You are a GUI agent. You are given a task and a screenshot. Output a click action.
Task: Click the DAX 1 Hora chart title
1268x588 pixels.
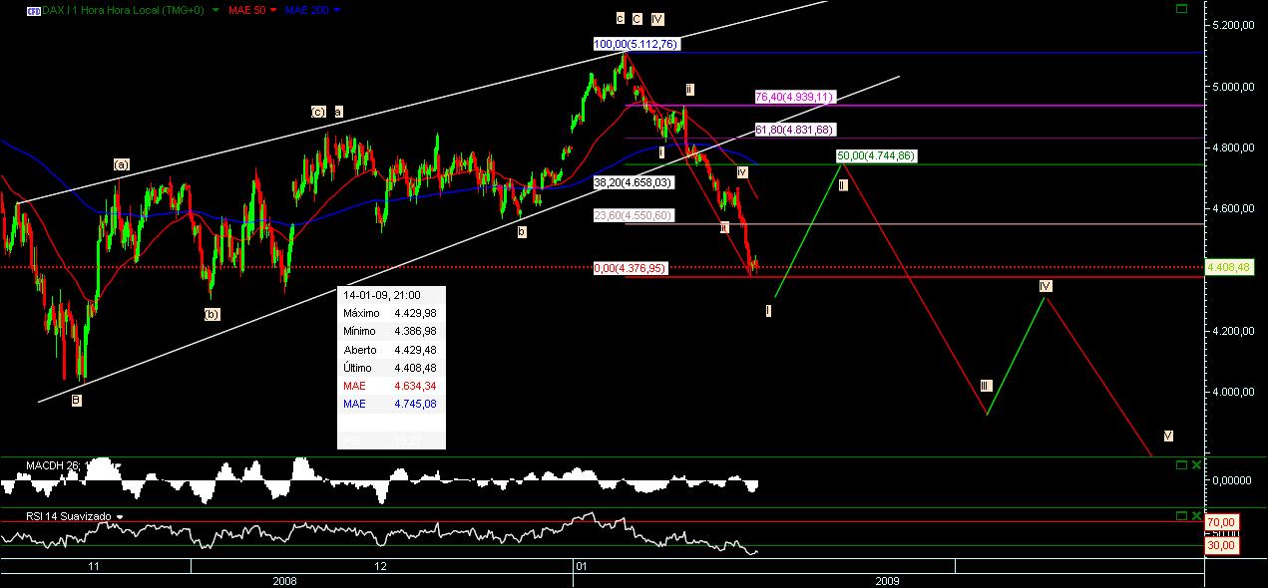point(125,9)
